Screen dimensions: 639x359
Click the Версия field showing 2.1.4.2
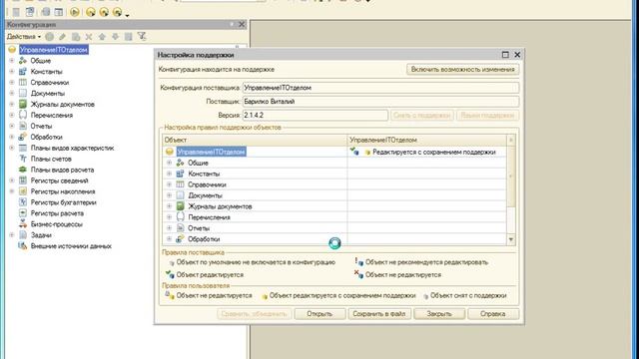pyautogui.click(x=316, y=116)
